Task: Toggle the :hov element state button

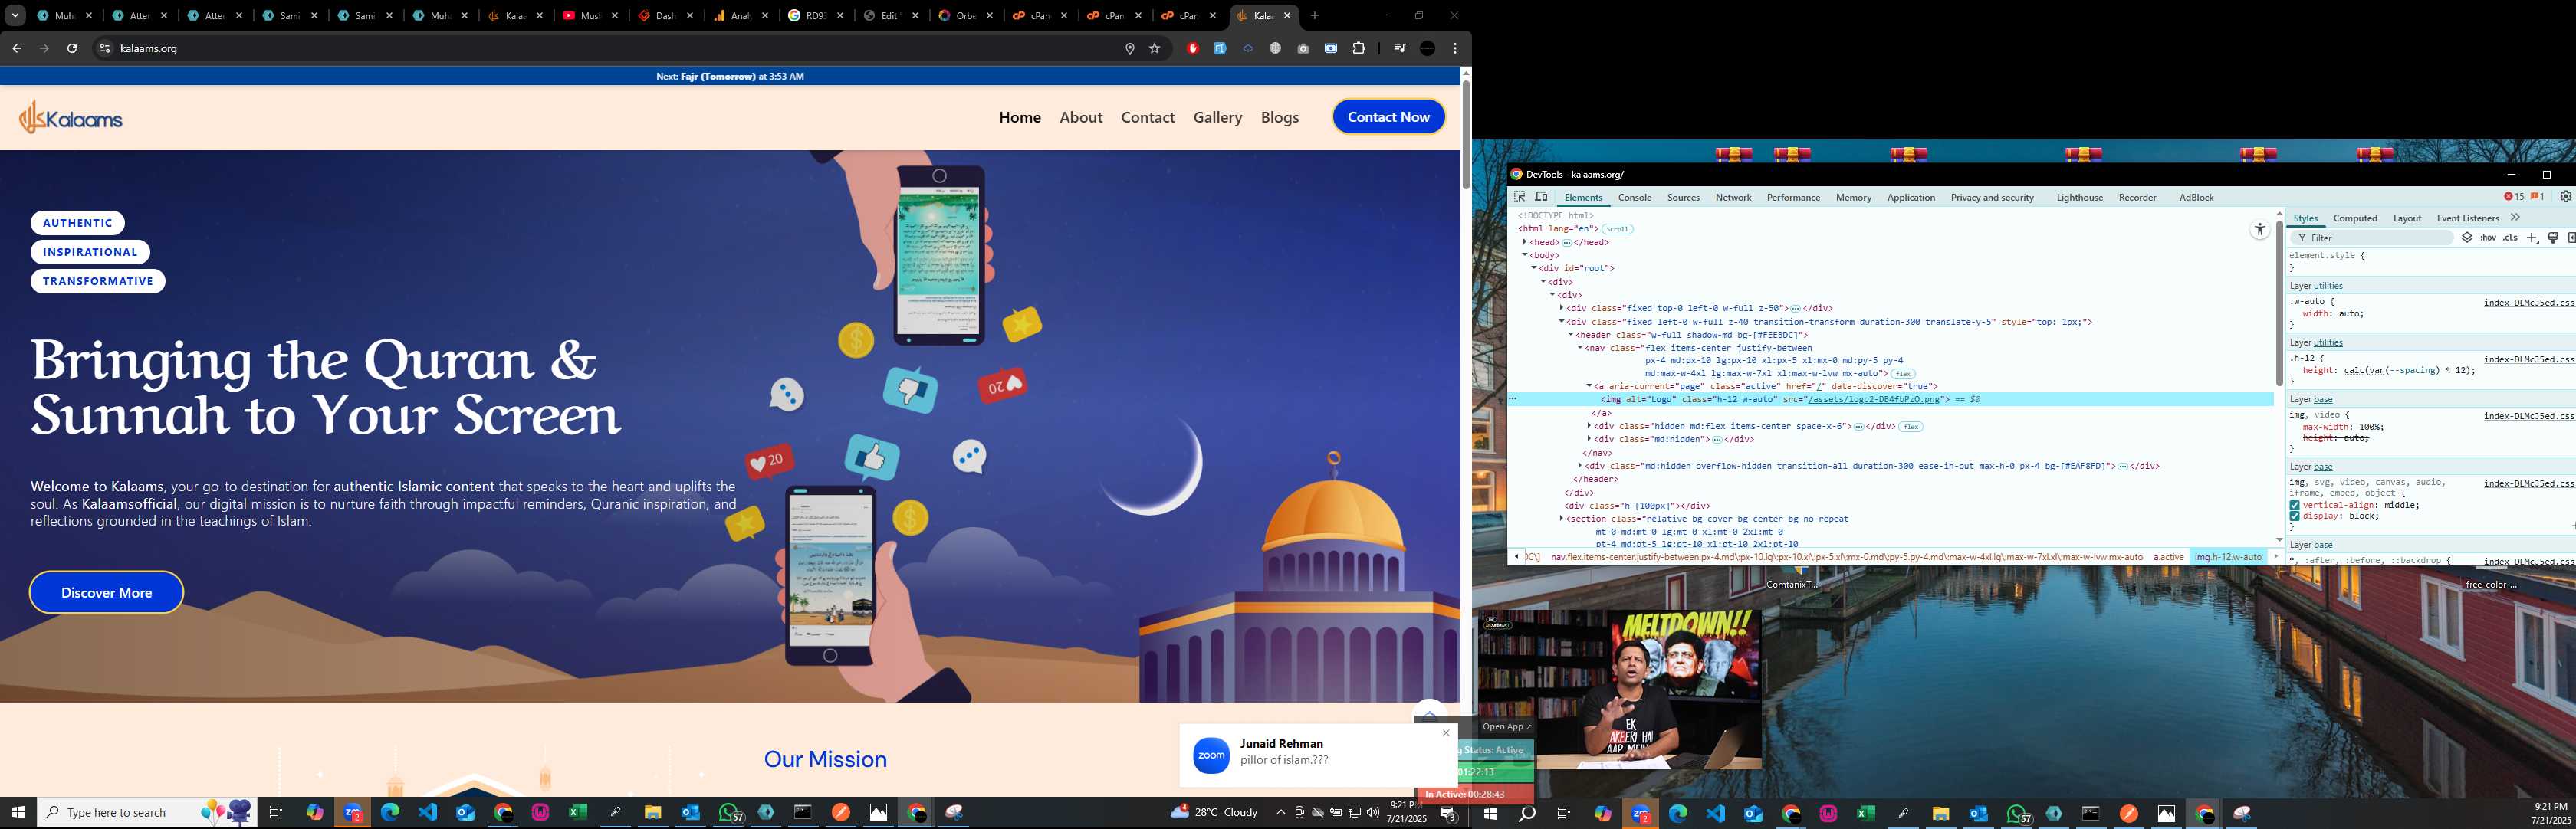Action: [x=2487, y=238]
